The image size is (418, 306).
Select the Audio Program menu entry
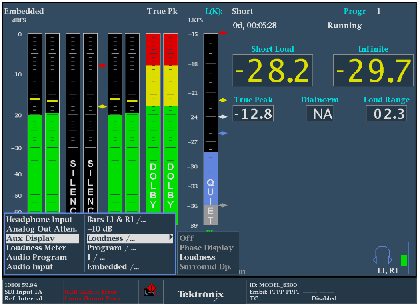[x=36, y=257]
